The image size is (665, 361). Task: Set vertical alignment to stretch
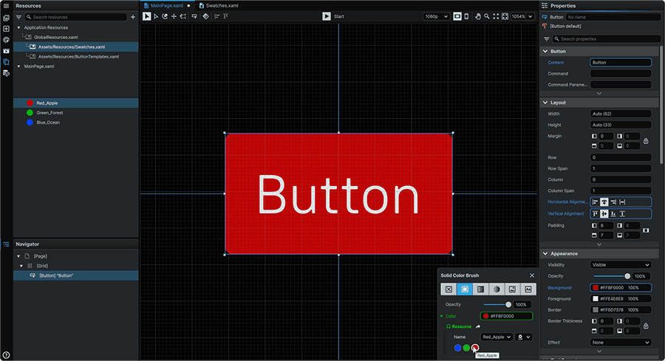(x=622, y=213)
